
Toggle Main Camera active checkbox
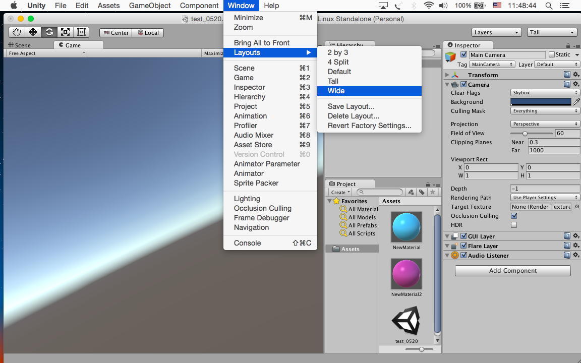(x=463, y=54)
